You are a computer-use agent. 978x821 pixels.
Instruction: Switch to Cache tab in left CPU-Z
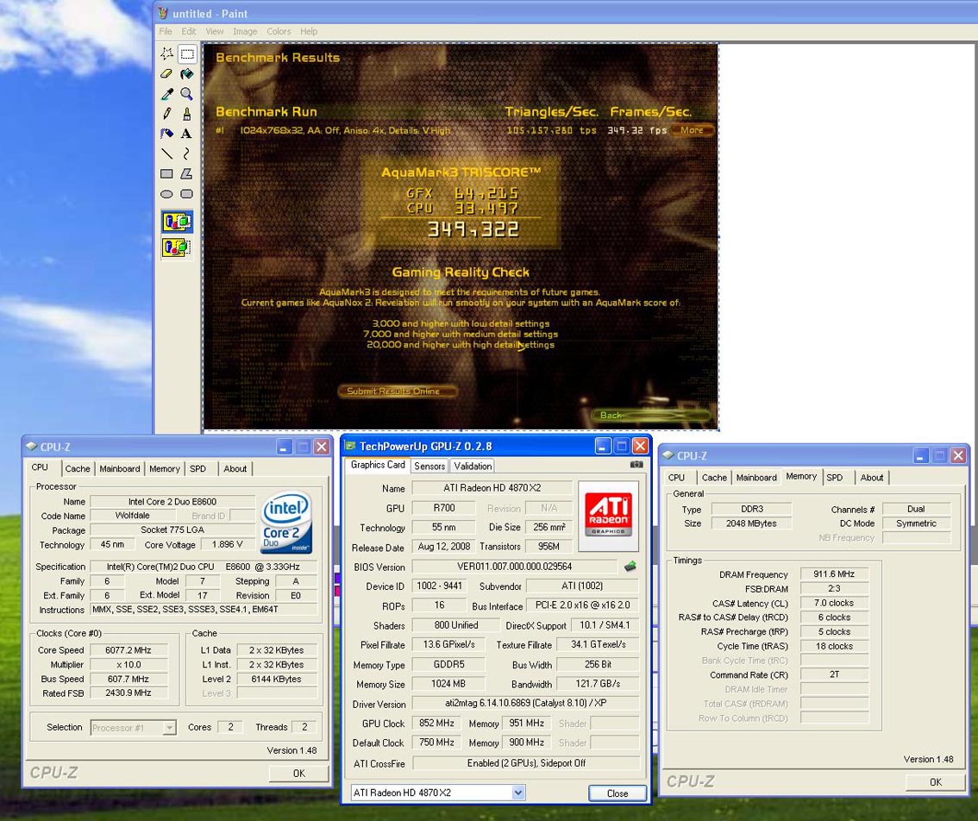tap(78, 468)
